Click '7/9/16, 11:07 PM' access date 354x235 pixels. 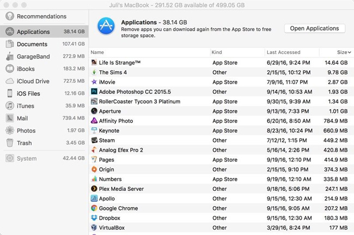(x=287, y=82)
